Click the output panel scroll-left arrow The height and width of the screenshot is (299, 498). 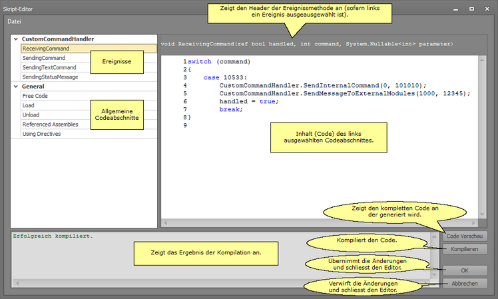17,283
